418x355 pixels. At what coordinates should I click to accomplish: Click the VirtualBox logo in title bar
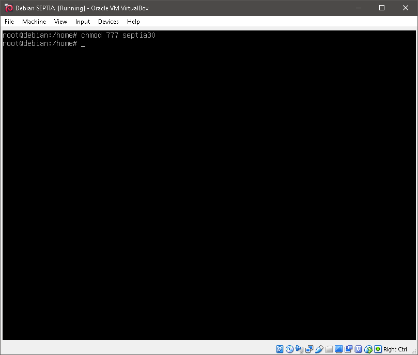pos(9,8)
